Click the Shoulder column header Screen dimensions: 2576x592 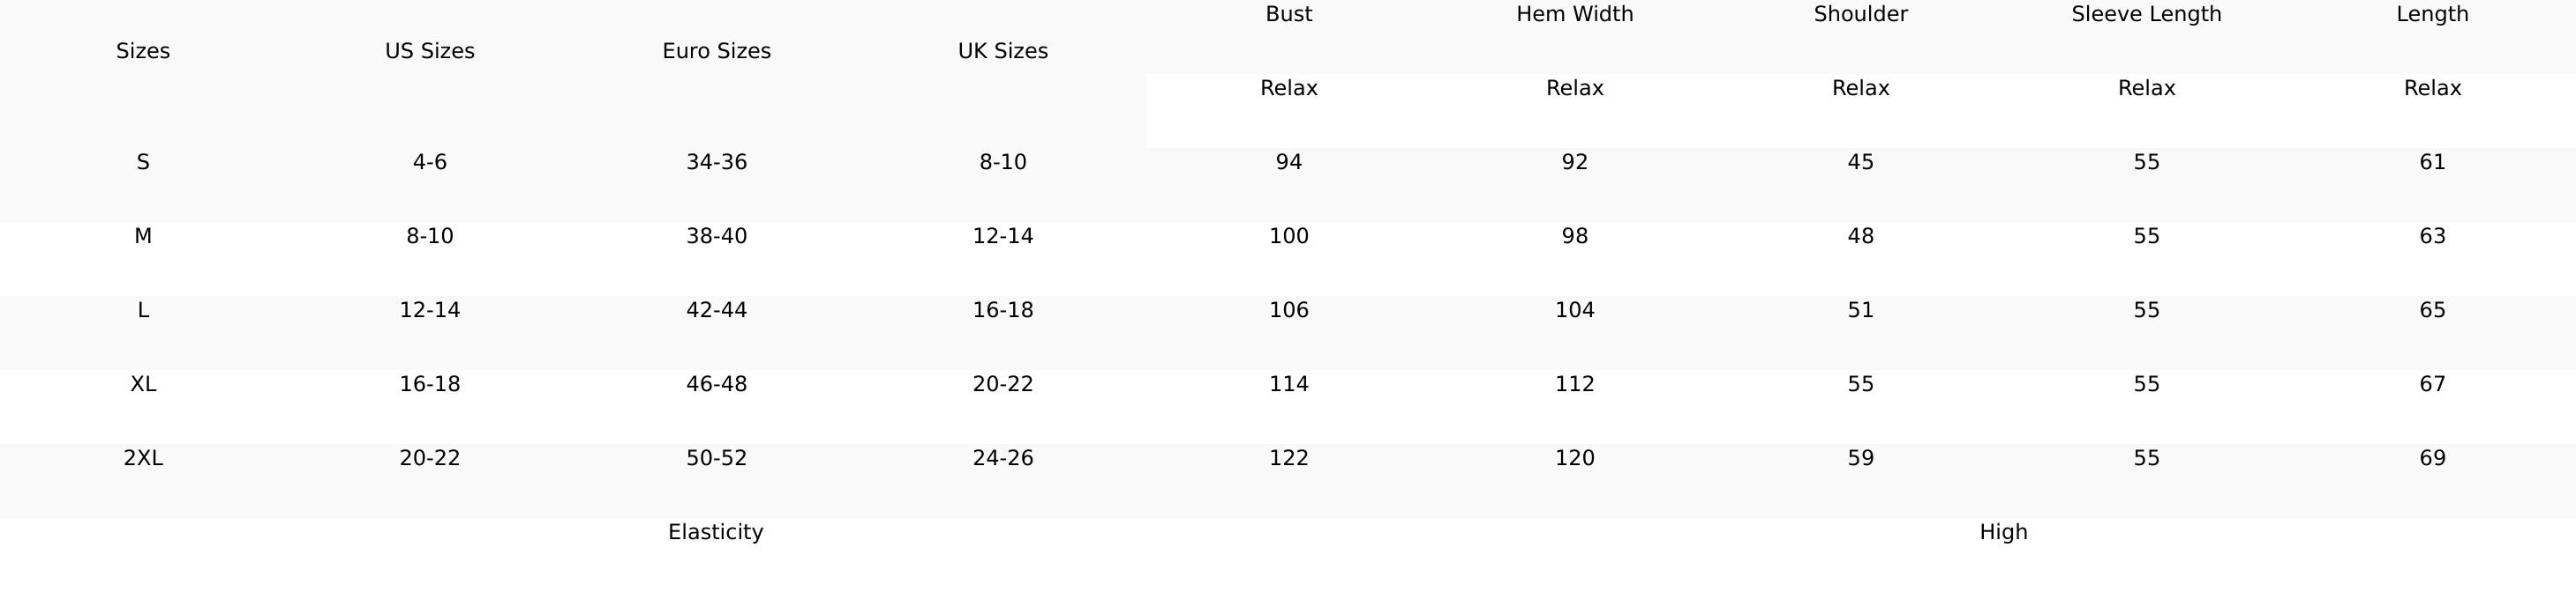pyautogui.click(x=1860, y=14)
